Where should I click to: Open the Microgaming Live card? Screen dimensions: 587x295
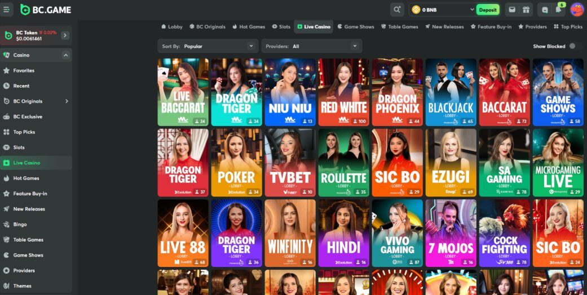(x=558, y=163)
